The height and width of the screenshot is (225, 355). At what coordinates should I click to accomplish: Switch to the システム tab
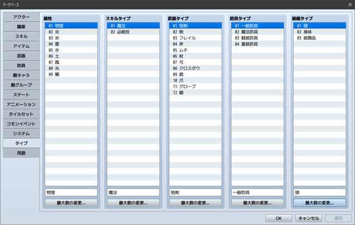pyautogui.click(x=21, y=133)
